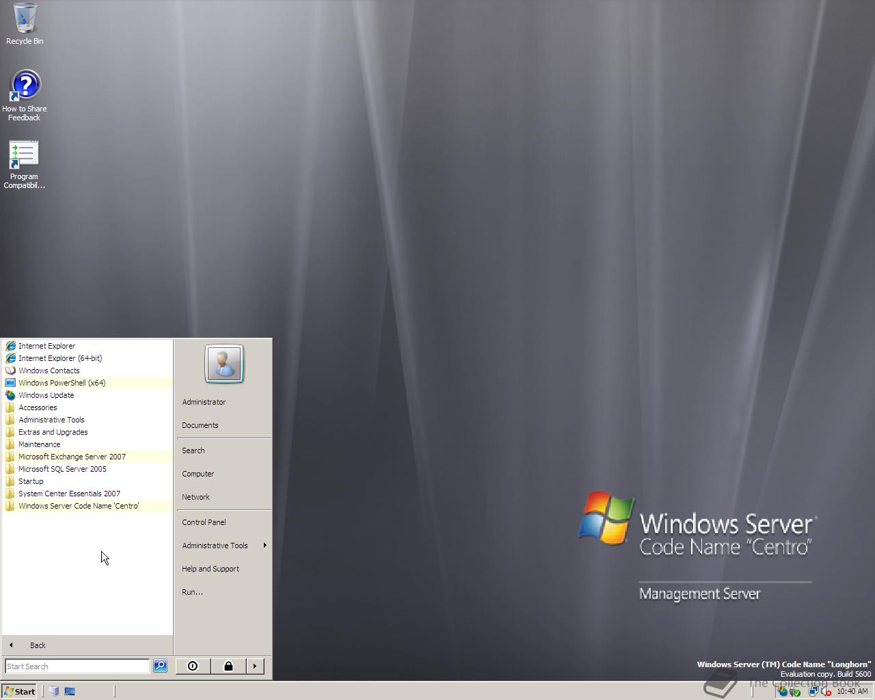Click the power button in Start menu
The width and height of the screenshot is (875, 700).
pos(193,666)
